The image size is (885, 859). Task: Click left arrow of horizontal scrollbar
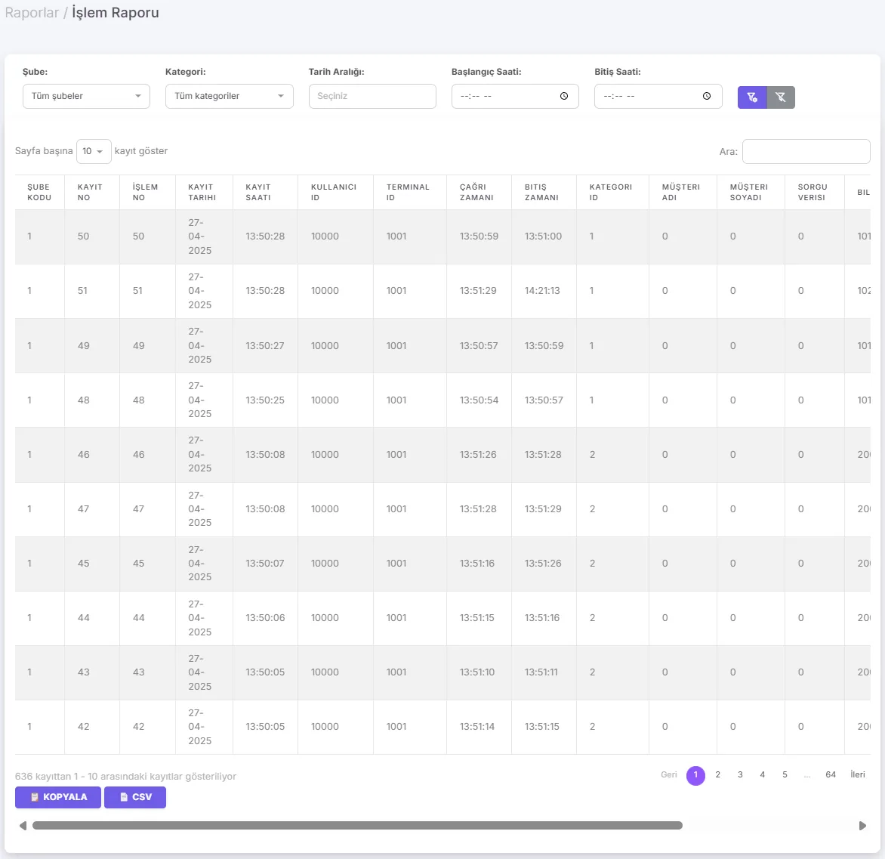coord(23,826)
